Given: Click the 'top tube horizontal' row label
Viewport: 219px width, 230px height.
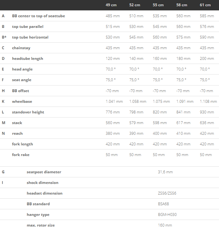Looking at the screenshot, I should coord(30,37).
